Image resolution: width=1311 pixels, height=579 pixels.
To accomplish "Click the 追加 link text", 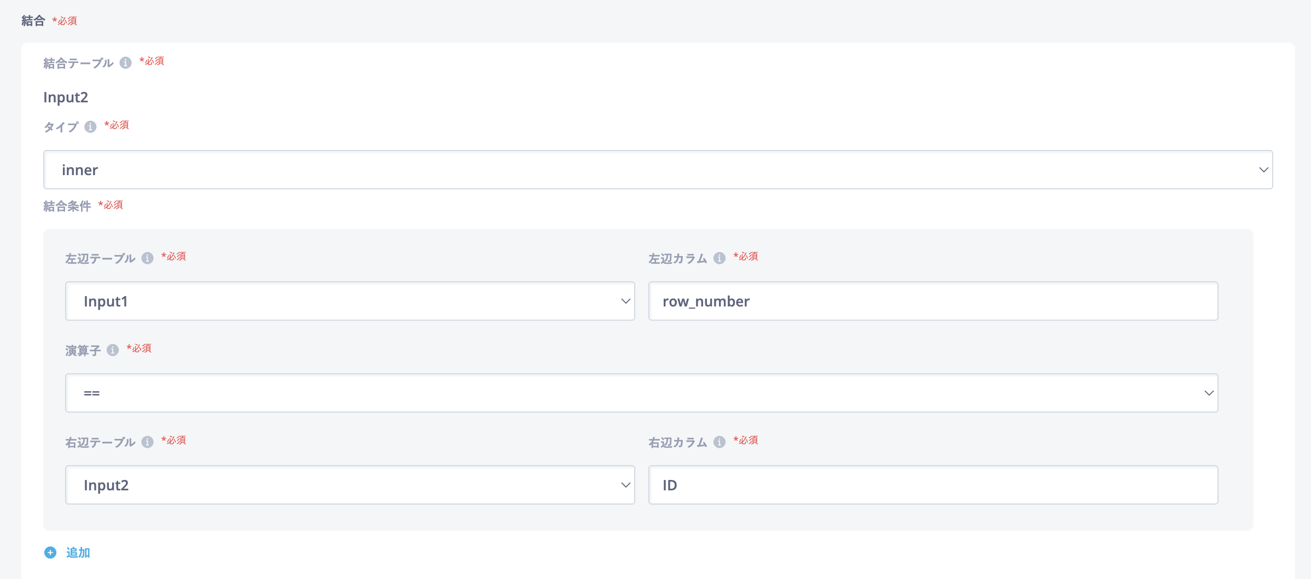I will click(78, 553).
